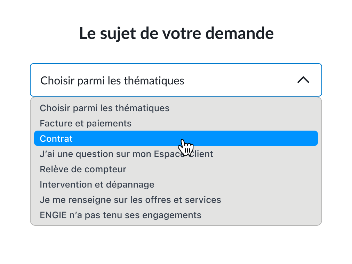This screenshot has width=352, height=264.
Task: Choose "Facture et paiements" option
Action: (86, 123)
